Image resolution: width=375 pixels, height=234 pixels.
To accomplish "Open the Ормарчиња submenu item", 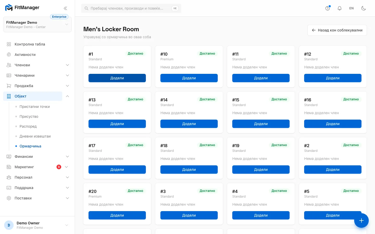I will [30, 146].
